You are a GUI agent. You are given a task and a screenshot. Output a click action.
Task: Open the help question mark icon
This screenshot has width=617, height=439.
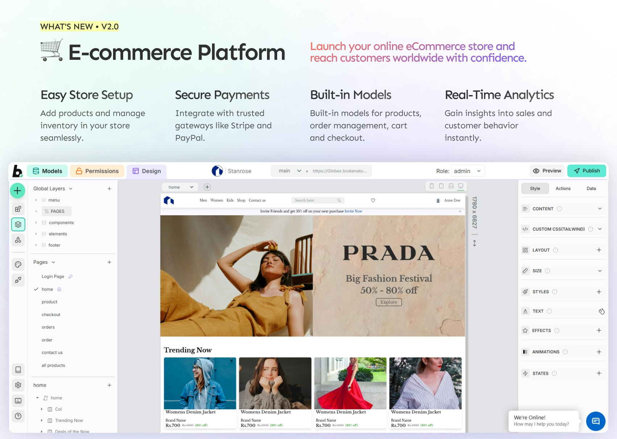(x=18, y=416)
